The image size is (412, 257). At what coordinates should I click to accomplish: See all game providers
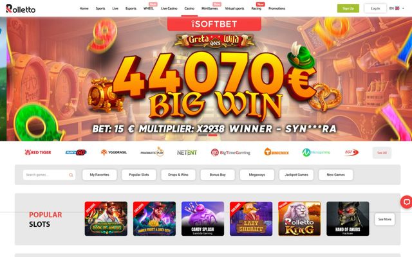point(382,153)
